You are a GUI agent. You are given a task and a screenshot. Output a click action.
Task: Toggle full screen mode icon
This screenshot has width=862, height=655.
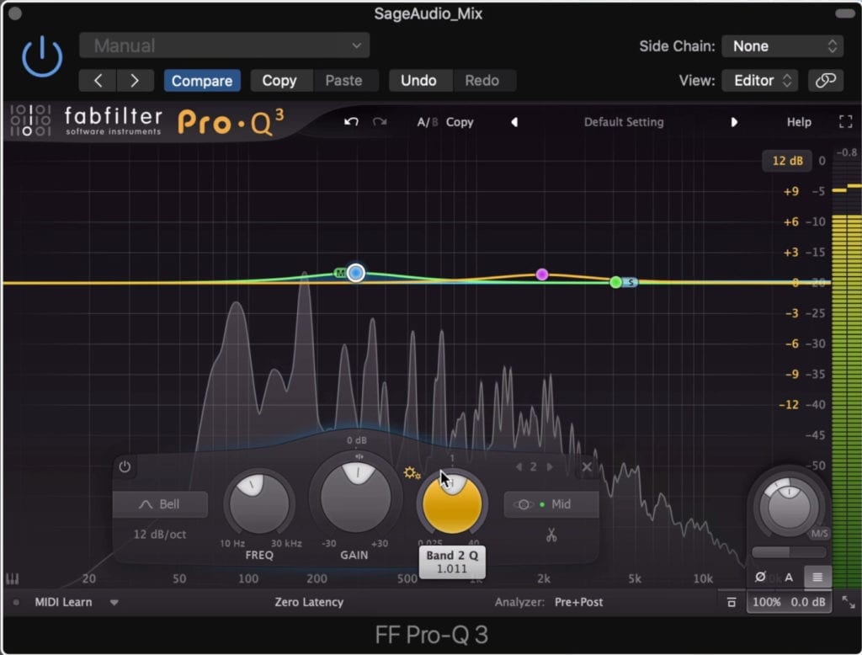point(845,121)
